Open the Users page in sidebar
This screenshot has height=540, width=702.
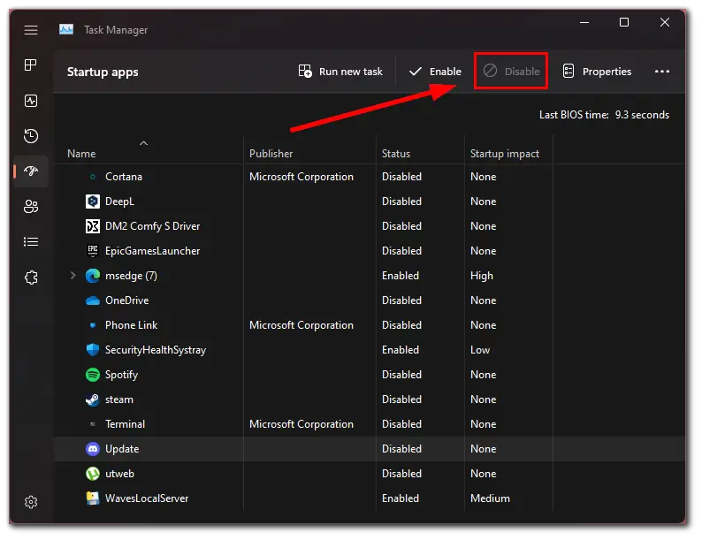[x=31, y=206]
